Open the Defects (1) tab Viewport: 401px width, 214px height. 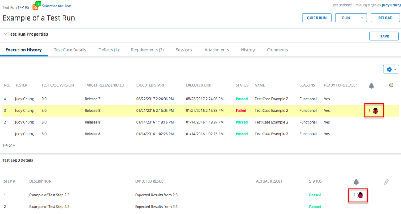(x=109, y=50)
